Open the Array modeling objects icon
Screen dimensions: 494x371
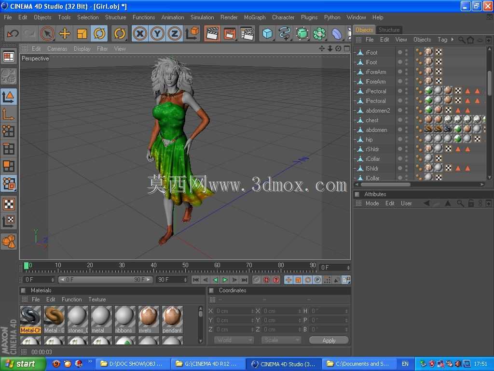tap(319, 33)
